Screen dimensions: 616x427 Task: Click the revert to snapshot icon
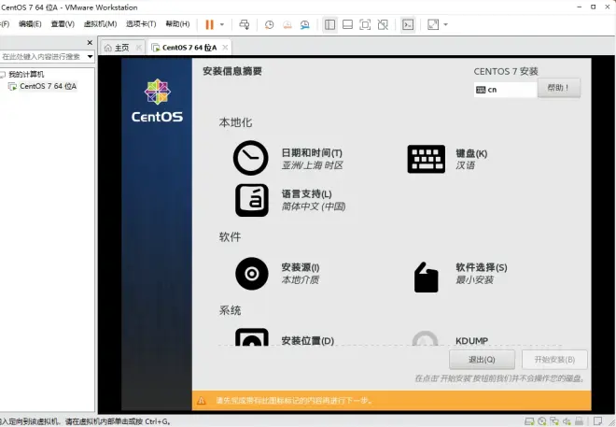[287, 25]
